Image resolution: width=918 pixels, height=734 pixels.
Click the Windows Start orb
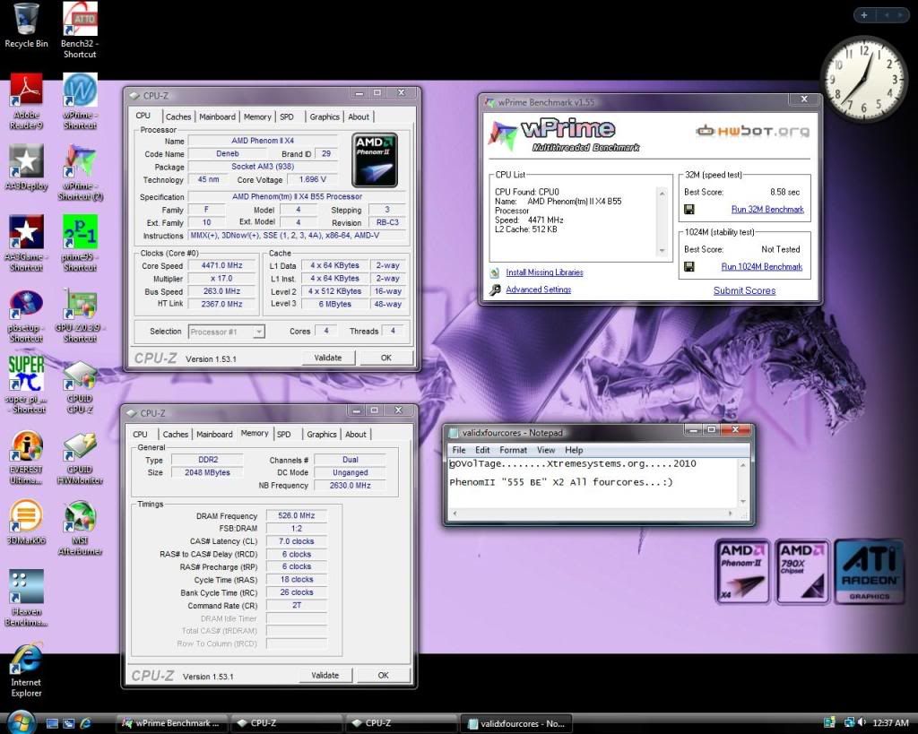[20, 722]
